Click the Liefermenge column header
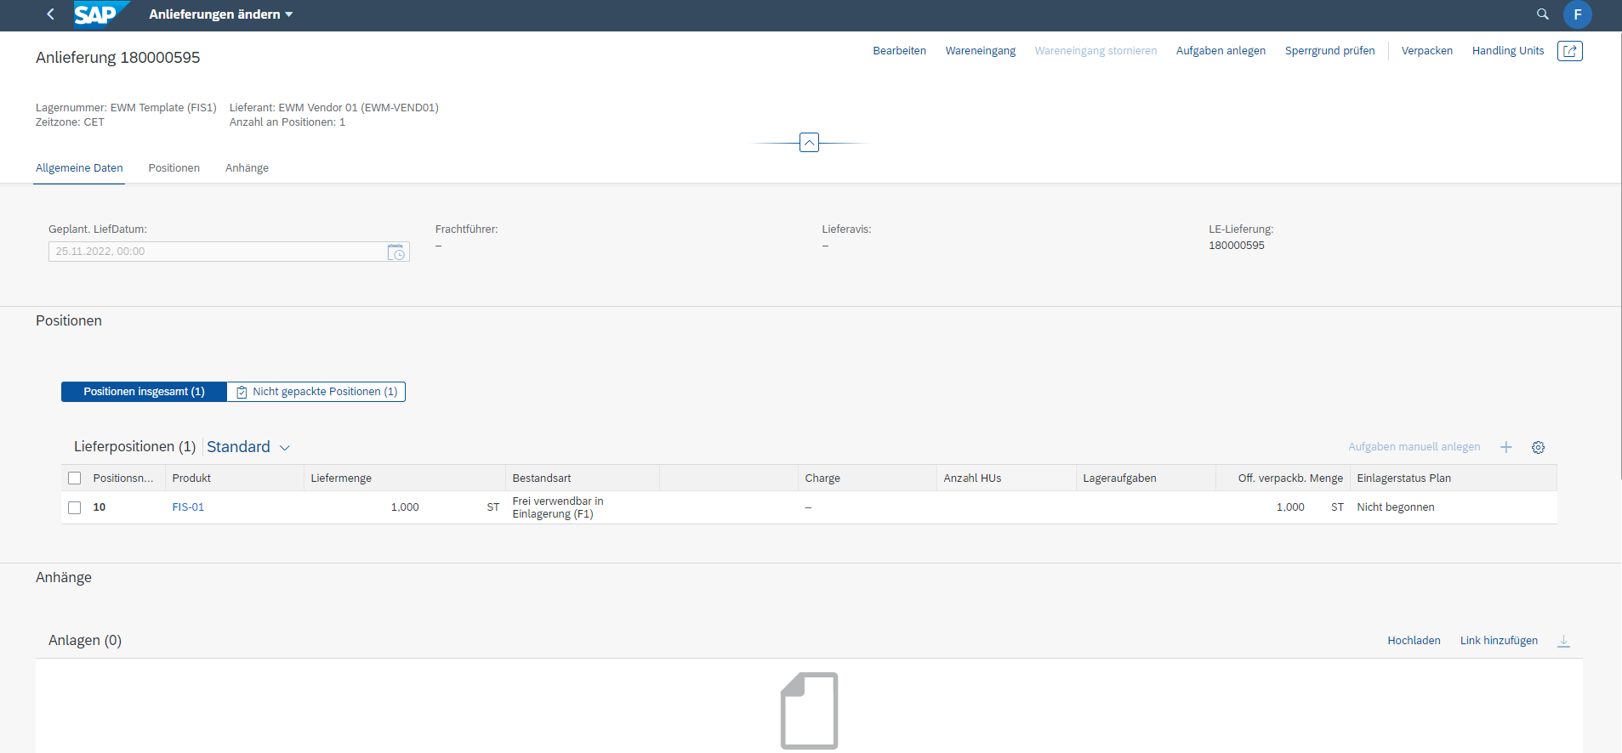 pyautogui.click(x=405, y=478)
